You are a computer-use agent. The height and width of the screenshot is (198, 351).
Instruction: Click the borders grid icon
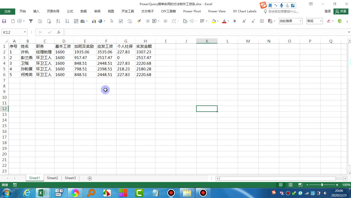pos(262,21)
